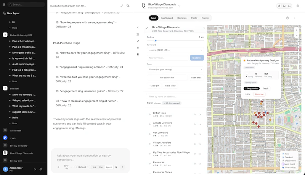Switch to light theme sun icon
This screenshot has width=305, height=175.
[x=279, y=6]
